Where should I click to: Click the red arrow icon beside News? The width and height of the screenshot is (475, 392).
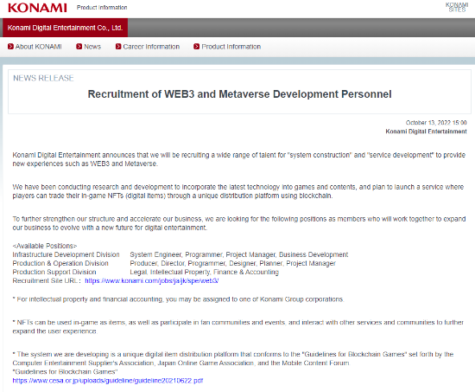click(79, 47)
